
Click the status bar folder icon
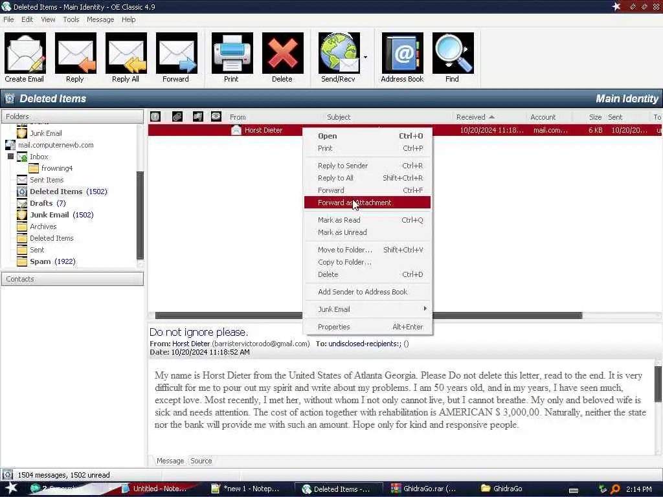tap(7, 474)
